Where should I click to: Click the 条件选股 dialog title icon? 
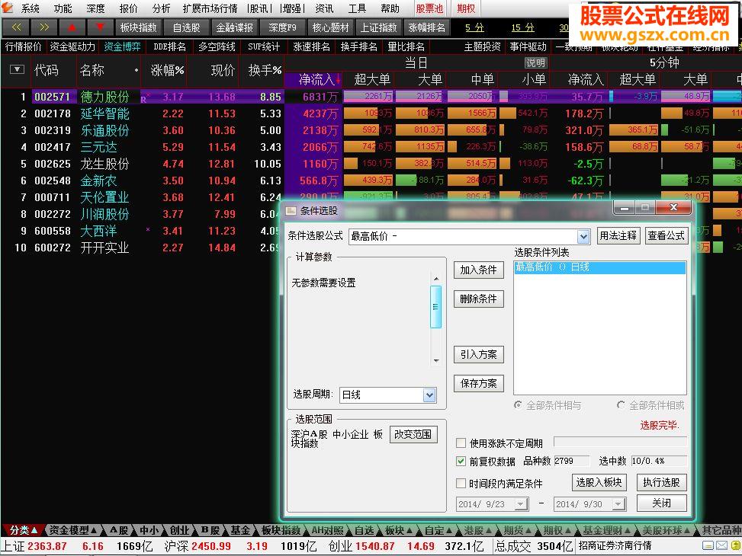coord(291,210)
